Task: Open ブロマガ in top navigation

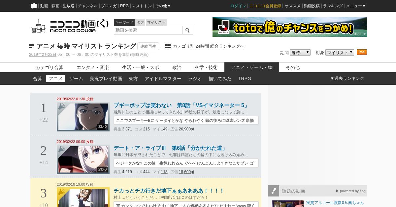Action: pyautogui.click(x=109, y=6)
